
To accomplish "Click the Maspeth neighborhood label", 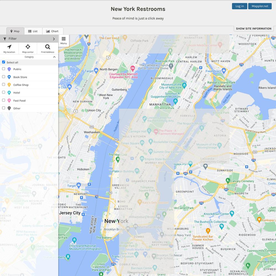I will click(241, 193).
